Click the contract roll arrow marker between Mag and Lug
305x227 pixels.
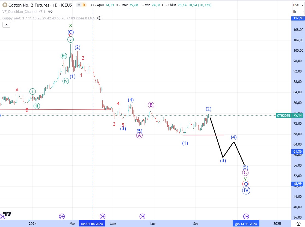click(x=142, y=216)
